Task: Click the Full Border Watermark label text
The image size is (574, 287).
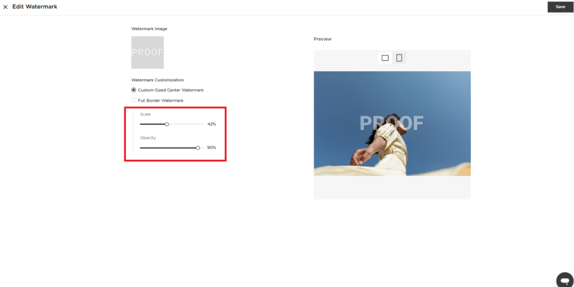Action: 161,101
